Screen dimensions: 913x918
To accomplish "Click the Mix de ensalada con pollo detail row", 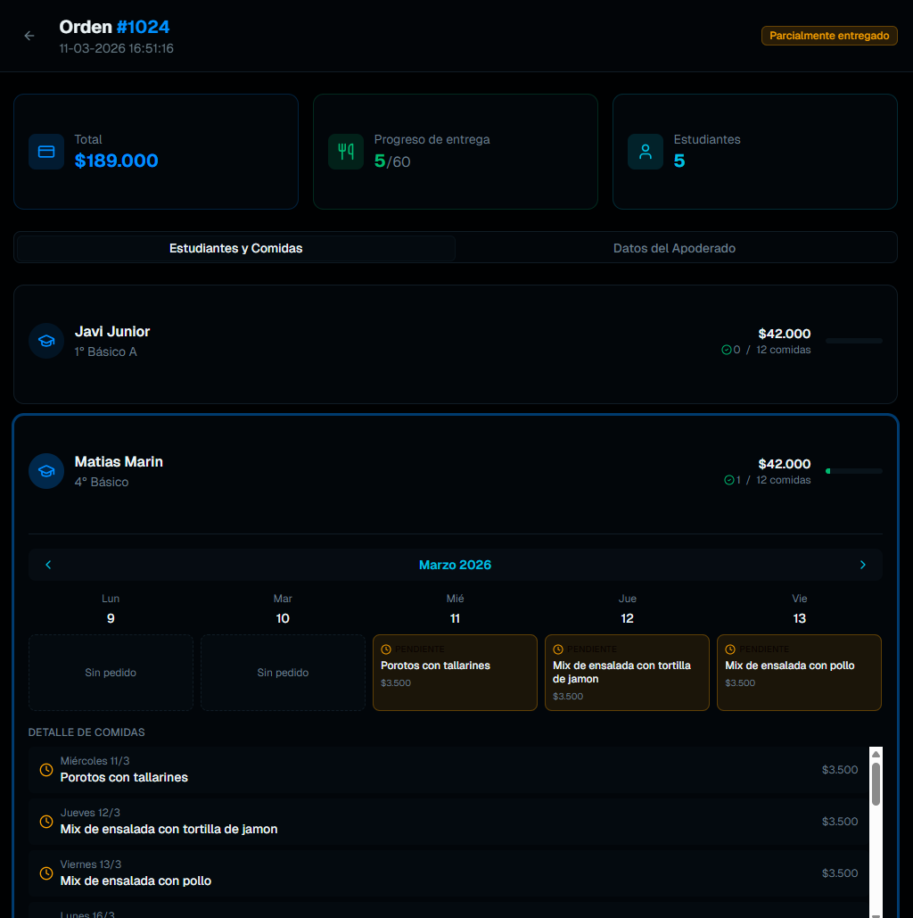I will coord(448,873).
